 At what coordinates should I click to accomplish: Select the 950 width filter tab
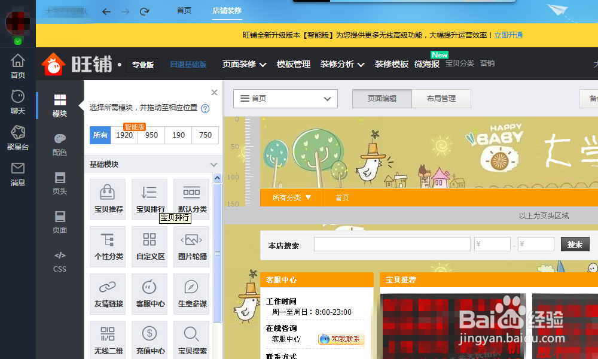point(151,135)
